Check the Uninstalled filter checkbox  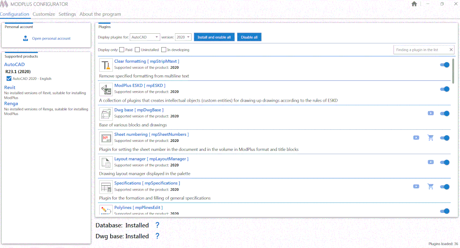[137, 50]
